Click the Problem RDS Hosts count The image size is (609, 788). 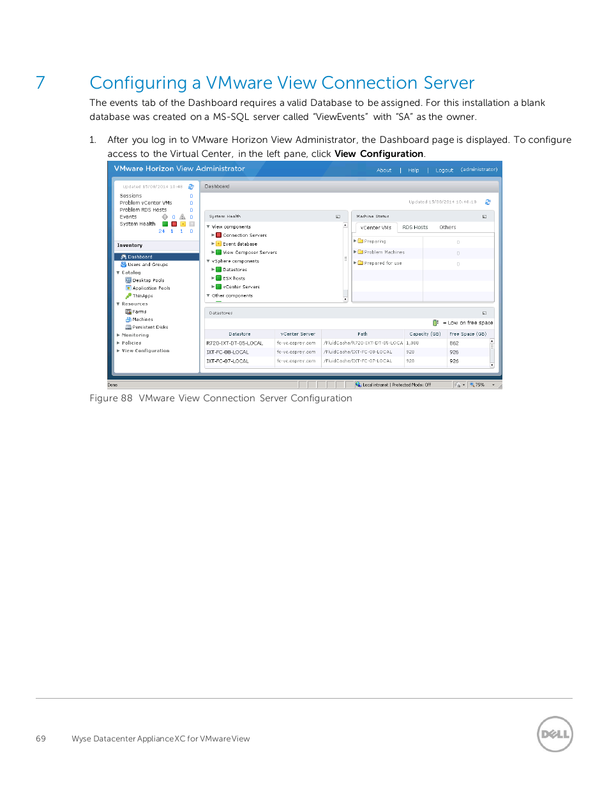[x=192, y=211]
